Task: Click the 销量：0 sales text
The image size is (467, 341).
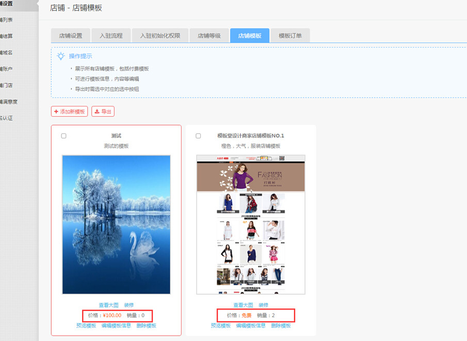Action: pos(136,315)
